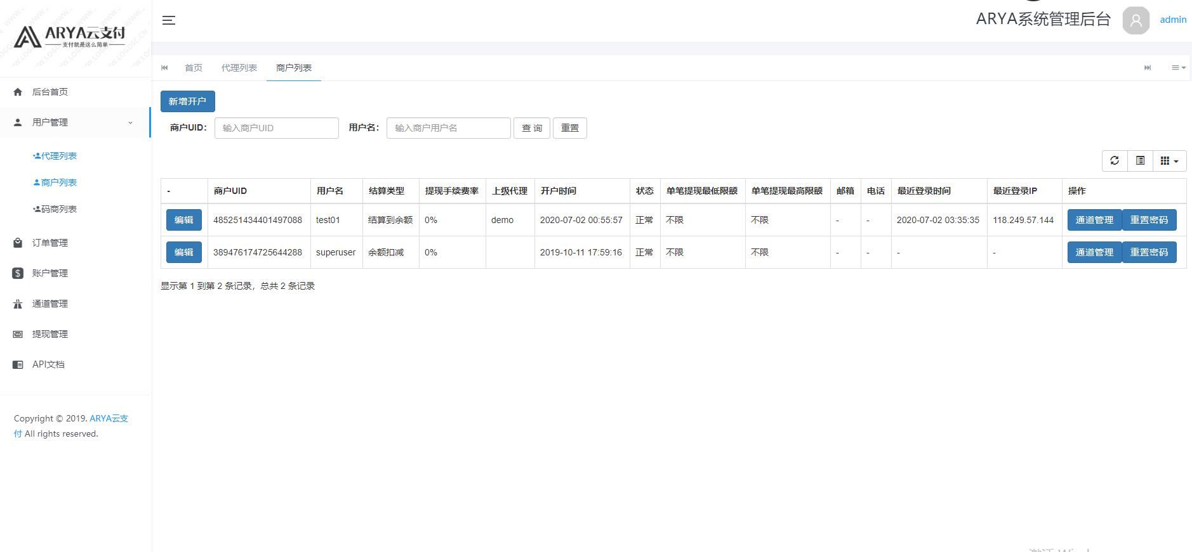This screenshot has width=1192, height=552.
Task: Click the refresh table icon
Action: click(1115, 161)
